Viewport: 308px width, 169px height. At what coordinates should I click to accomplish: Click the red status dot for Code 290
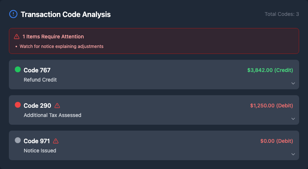[x=18, y=105]
